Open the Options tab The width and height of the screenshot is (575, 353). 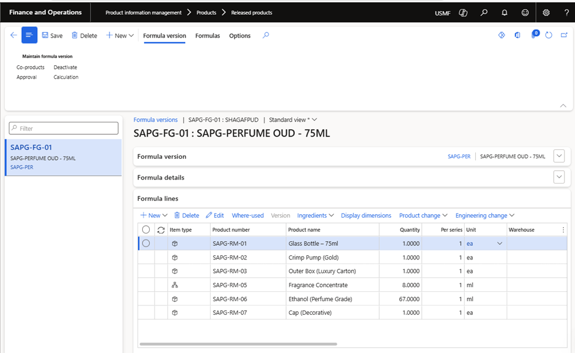[240, 35]
